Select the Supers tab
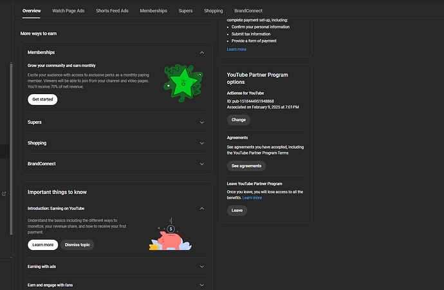Viewport: 444px width, 290px height. click(x=185, y=11)
